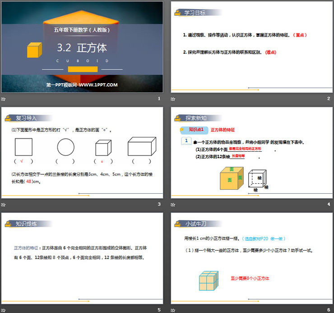Viewport: 334px width, 313px height.
Task: Click the animation star icon under slide 2
Action: point(173,99)
